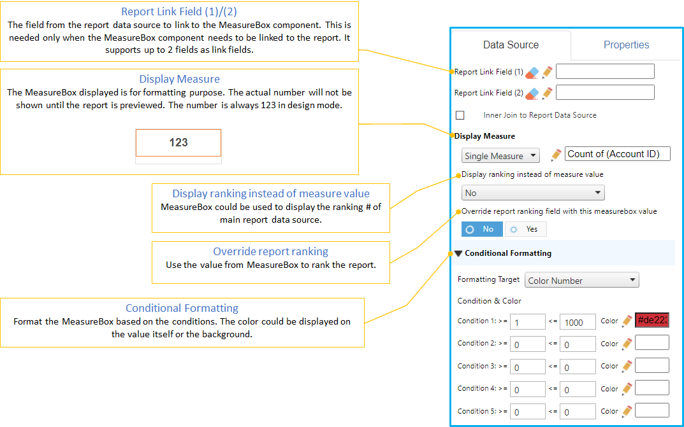Open Formatting Target dropdown showing Color Number
Viewport: 684px width, 427px height.
[x=582, y=280]
